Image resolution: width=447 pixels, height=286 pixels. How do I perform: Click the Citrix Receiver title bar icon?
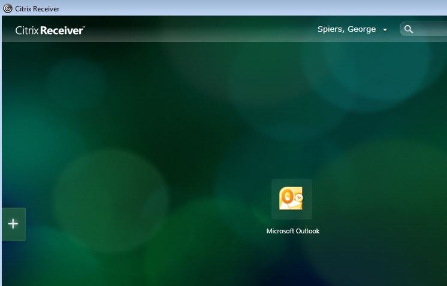pyautogui.click(x=8, y=8)
